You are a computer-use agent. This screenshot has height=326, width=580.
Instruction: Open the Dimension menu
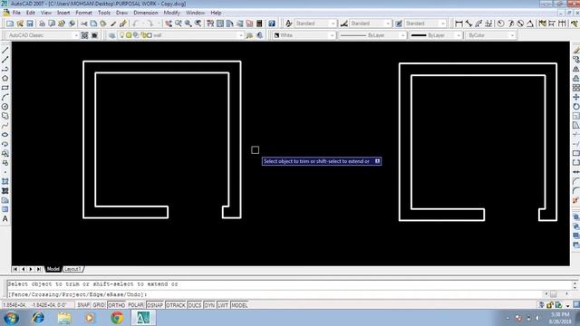click(x=146, y=13)
